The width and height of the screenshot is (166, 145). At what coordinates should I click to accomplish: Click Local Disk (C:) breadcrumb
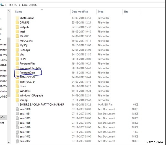tap(30, 5)
